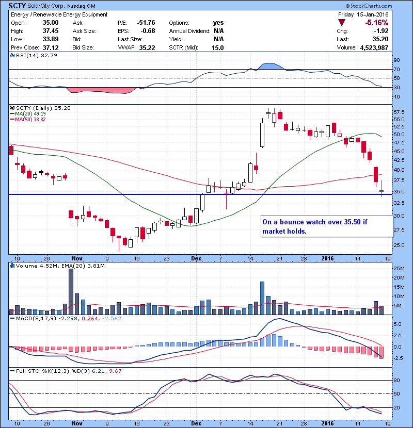Click the Annual Dividend N/A value
413x428 pixels.
click(219, 31)
